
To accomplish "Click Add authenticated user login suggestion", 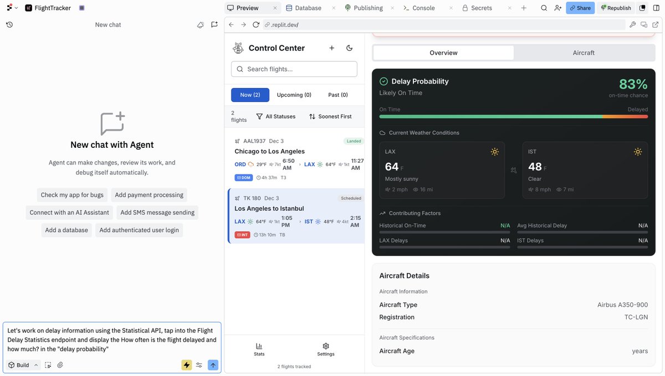I will tap(139, 230).
